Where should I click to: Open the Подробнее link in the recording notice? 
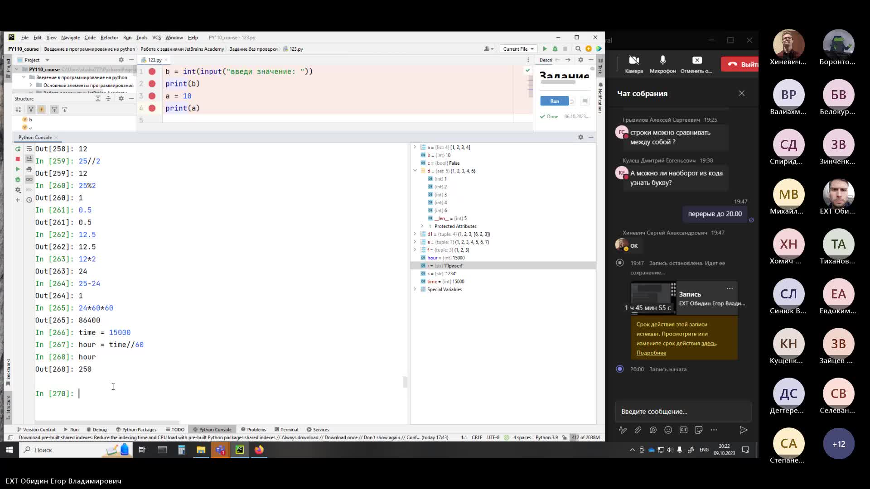(x=651, y=353)
